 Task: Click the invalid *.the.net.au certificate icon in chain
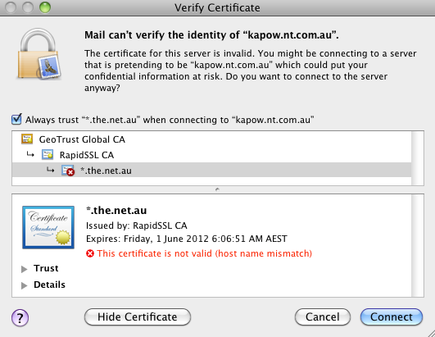[x=68, y=171]
